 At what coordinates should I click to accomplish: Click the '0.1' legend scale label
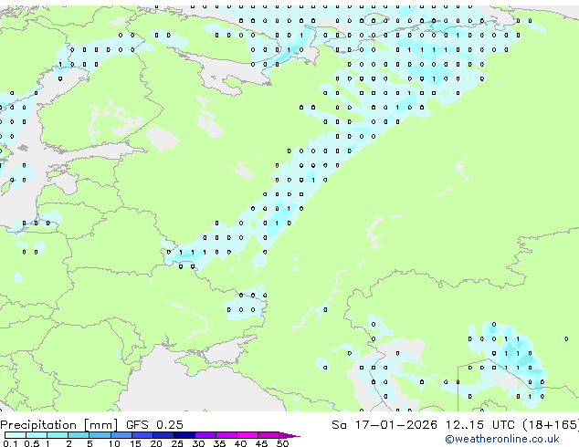coord(10,443)
